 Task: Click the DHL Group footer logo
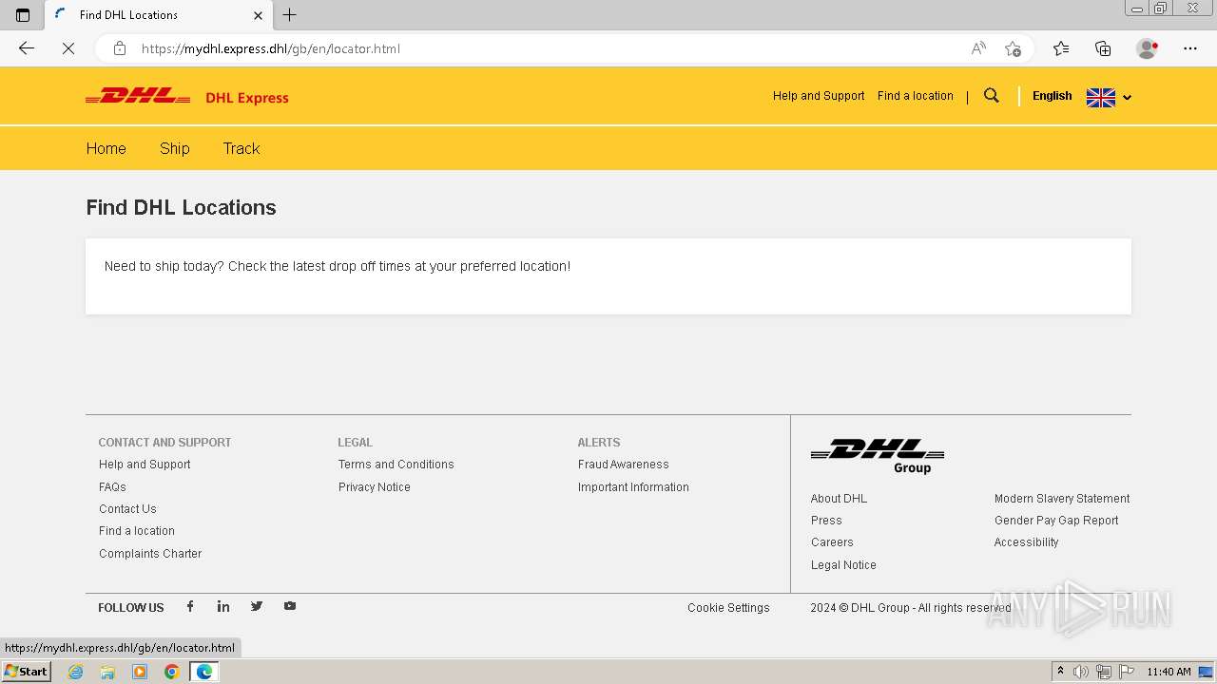coord(878,456)
